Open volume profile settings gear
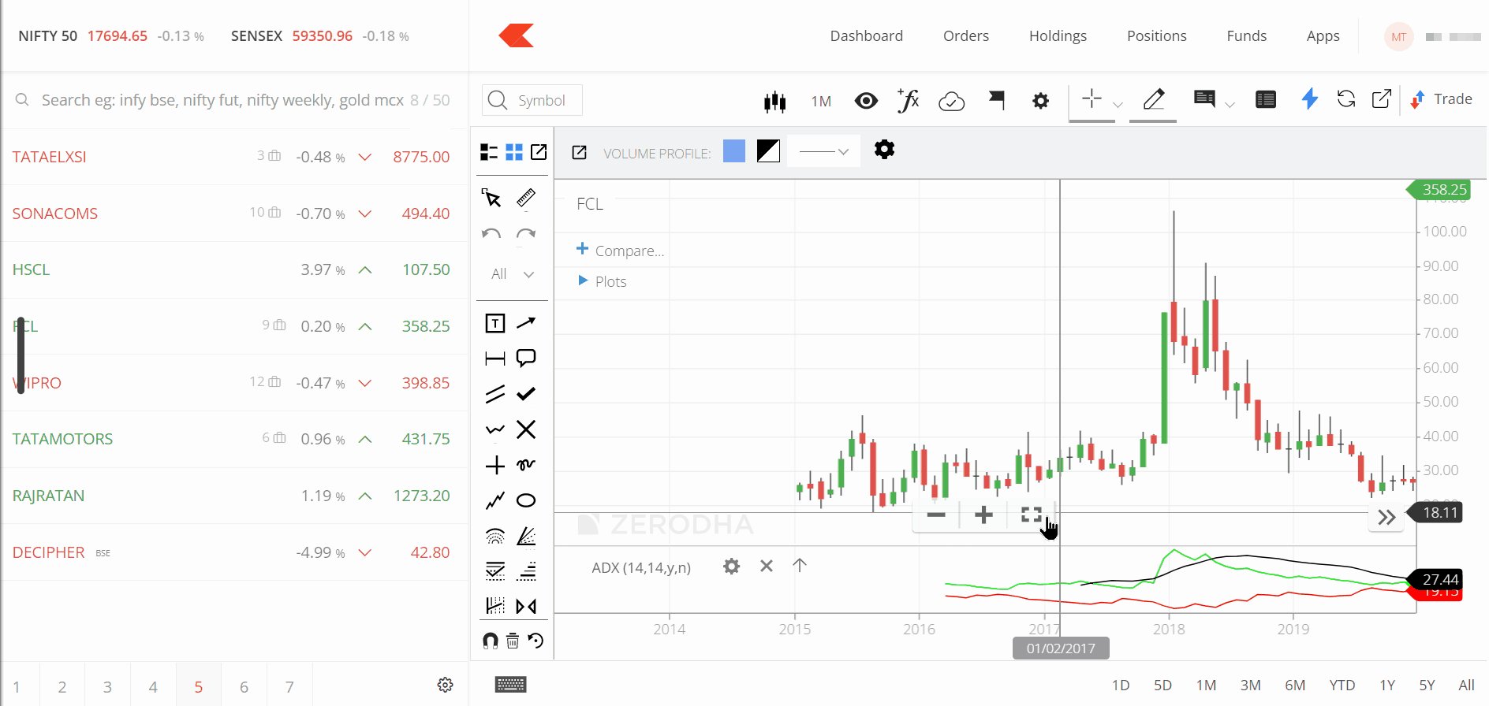 885,150
